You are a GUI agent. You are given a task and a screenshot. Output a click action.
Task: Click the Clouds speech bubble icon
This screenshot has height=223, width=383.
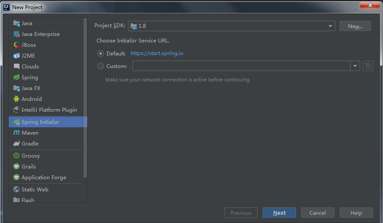(16, 67)
